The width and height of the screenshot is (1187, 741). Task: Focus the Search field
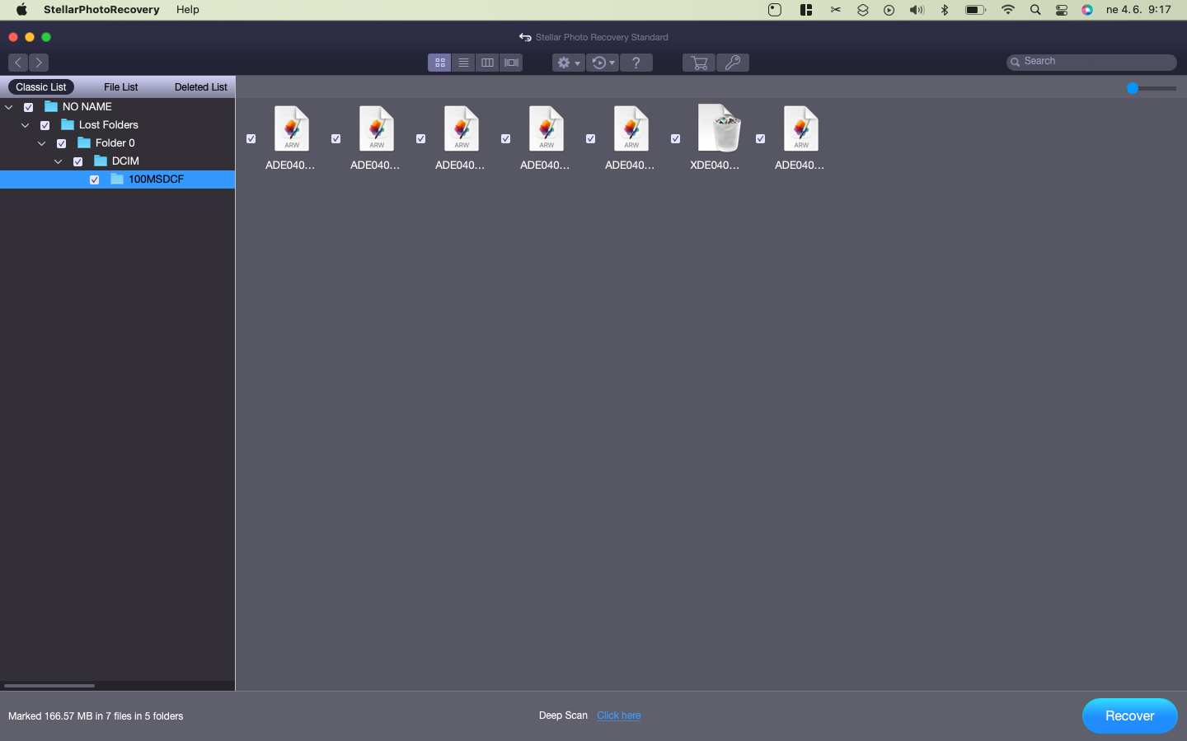point(1091,62)
